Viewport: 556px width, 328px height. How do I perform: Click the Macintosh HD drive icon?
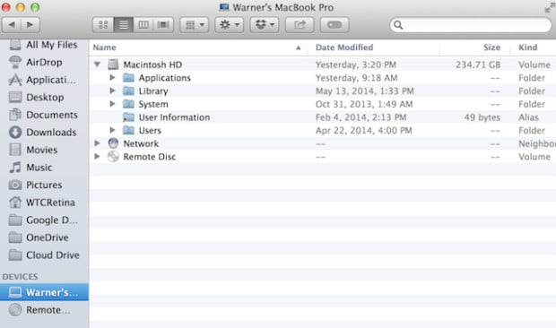[x=113, y=65]
